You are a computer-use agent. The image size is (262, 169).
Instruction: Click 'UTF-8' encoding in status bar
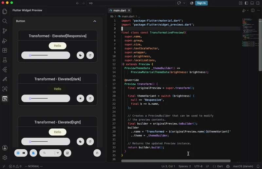pos(198,166)
